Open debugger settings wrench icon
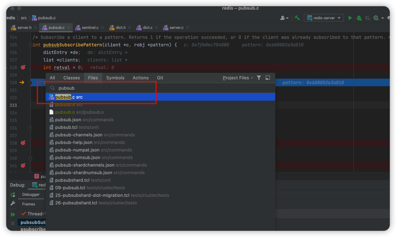 pos(13,204)
